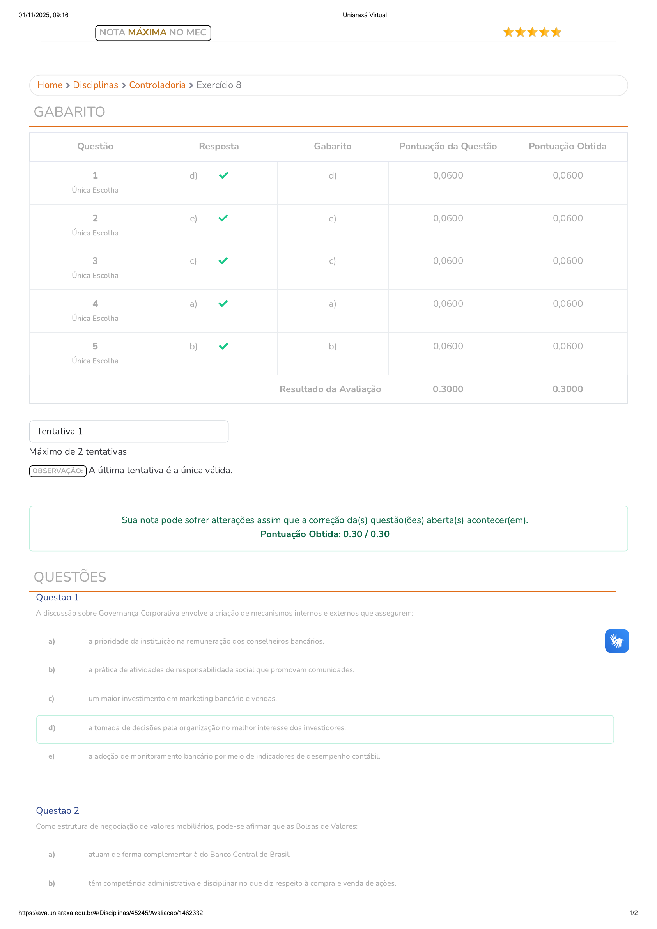Click the green checkmark for question 3
The width and height of the screenshot is (657, 929).
point(223,260)
